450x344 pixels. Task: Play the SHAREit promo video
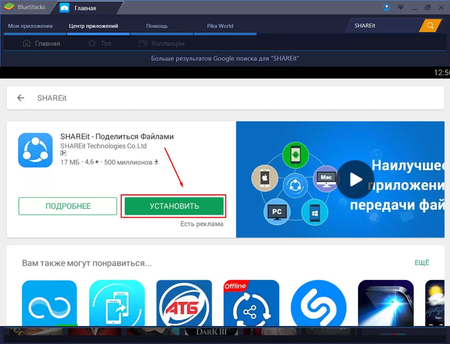tap(355, 179)
